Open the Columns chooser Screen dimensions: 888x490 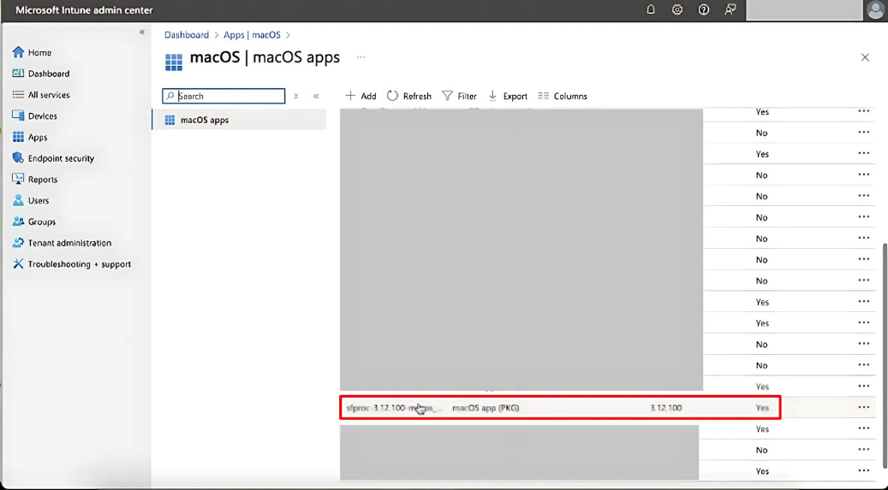point(563,96)
